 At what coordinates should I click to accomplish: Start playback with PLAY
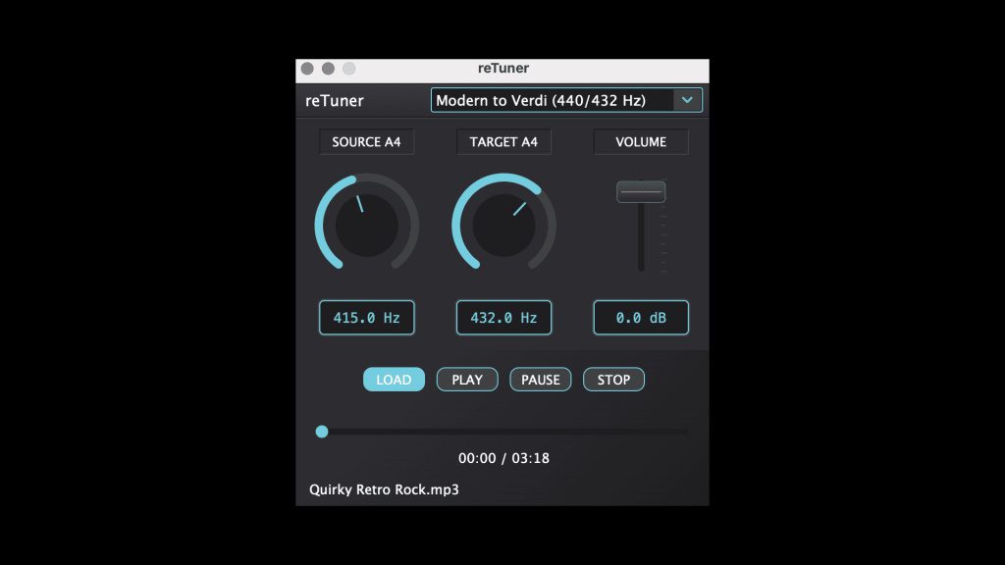tap(466, 379)
